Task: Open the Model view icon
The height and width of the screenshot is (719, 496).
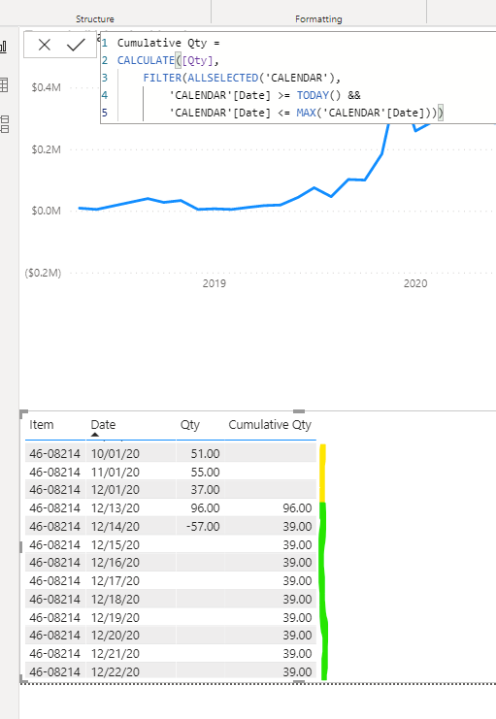Action: (4, 124)
